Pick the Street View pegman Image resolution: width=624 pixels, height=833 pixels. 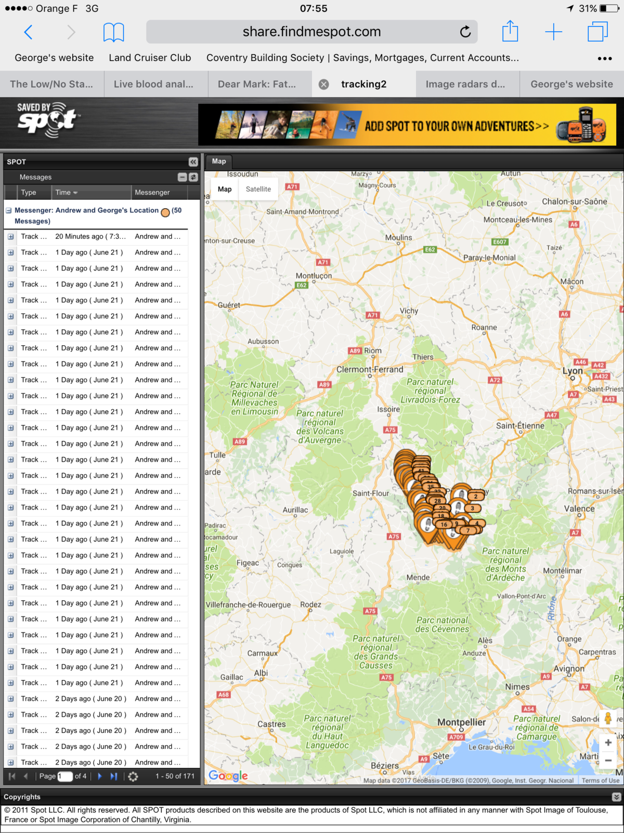tap(608, 718)
